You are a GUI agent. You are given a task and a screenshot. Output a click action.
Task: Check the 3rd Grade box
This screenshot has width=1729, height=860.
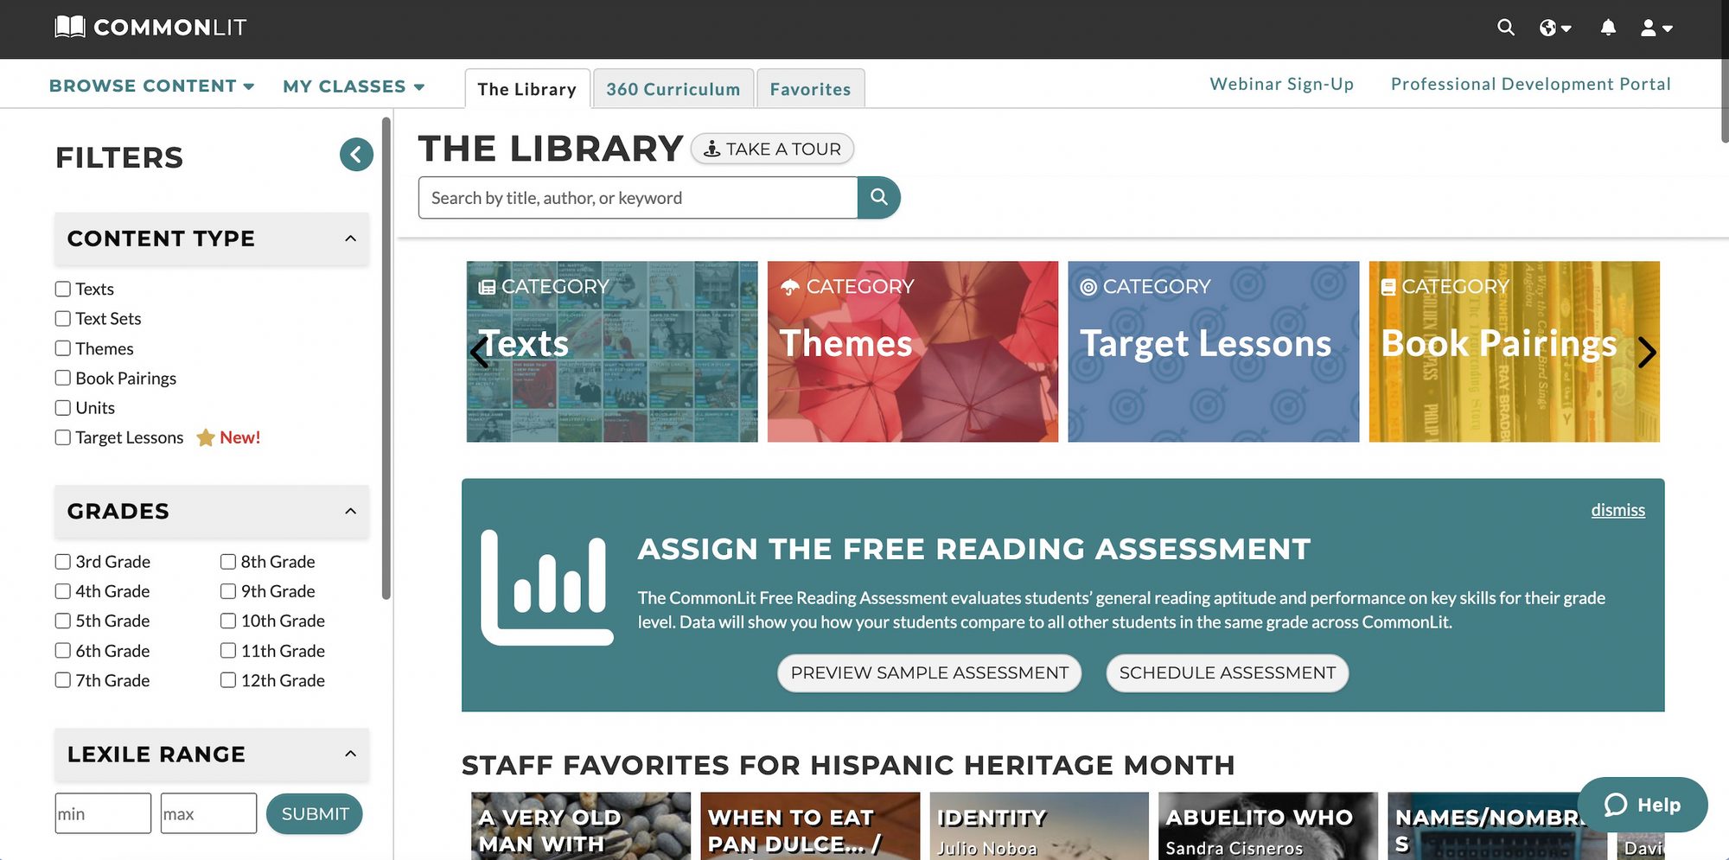pos(63,562)
